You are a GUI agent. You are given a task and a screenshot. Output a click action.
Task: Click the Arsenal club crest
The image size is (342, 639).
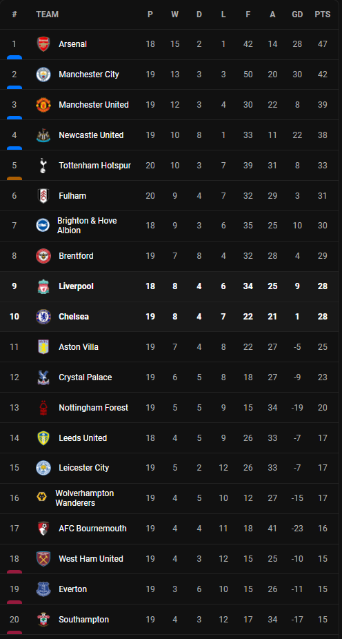point(43,44)
